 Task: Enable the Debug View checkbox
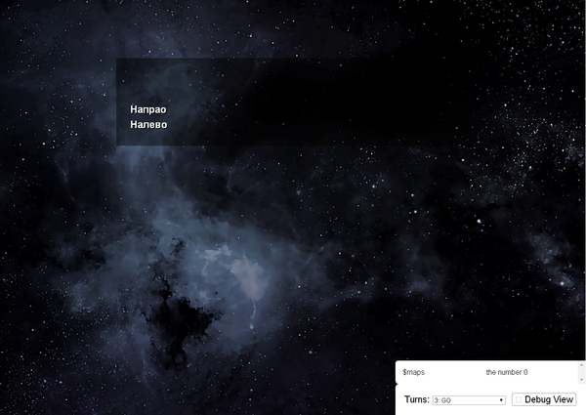[519, 400]
